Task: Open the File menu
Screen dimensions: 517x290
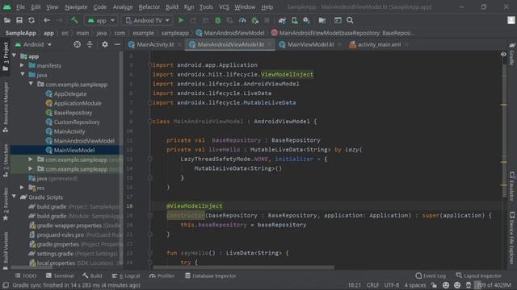Action: [20, 7]
